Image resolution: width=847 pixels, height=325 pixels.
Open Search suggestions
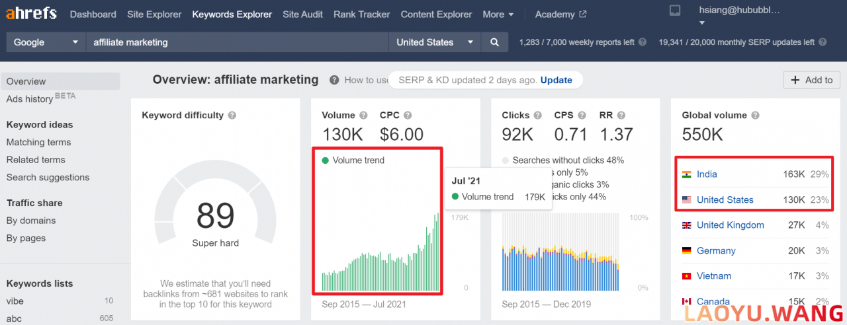click(48, 177)
